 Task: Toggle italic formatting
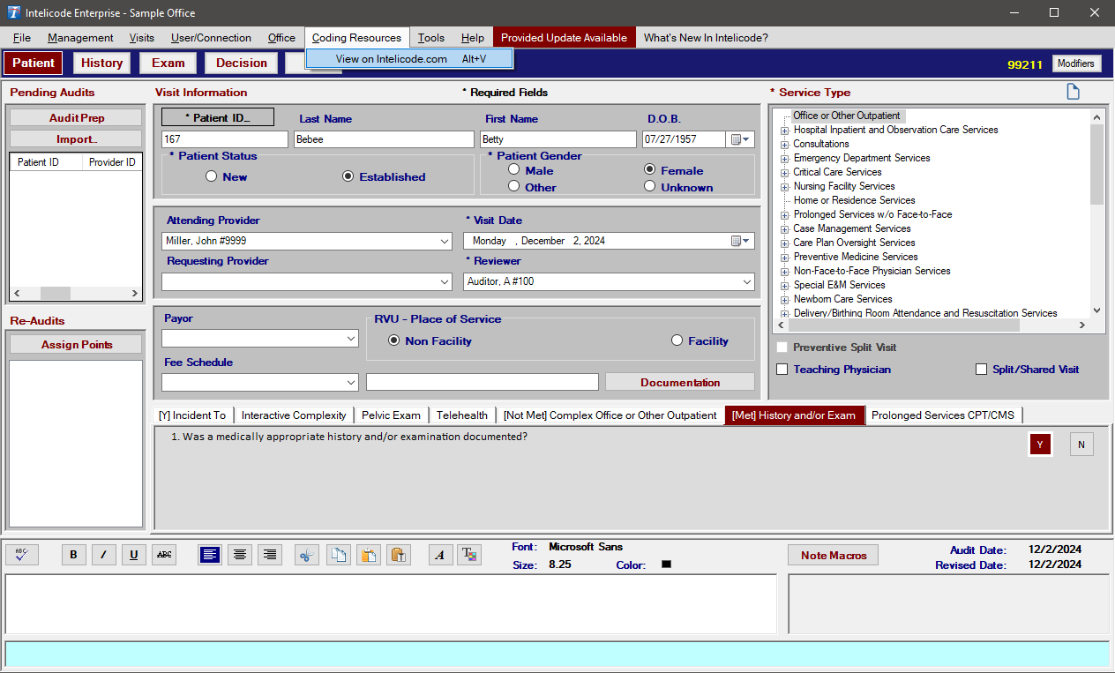point(103,555)
